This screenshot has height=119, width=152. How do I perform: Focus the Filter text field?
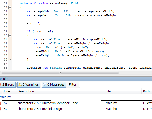click(x=116, y=85)
